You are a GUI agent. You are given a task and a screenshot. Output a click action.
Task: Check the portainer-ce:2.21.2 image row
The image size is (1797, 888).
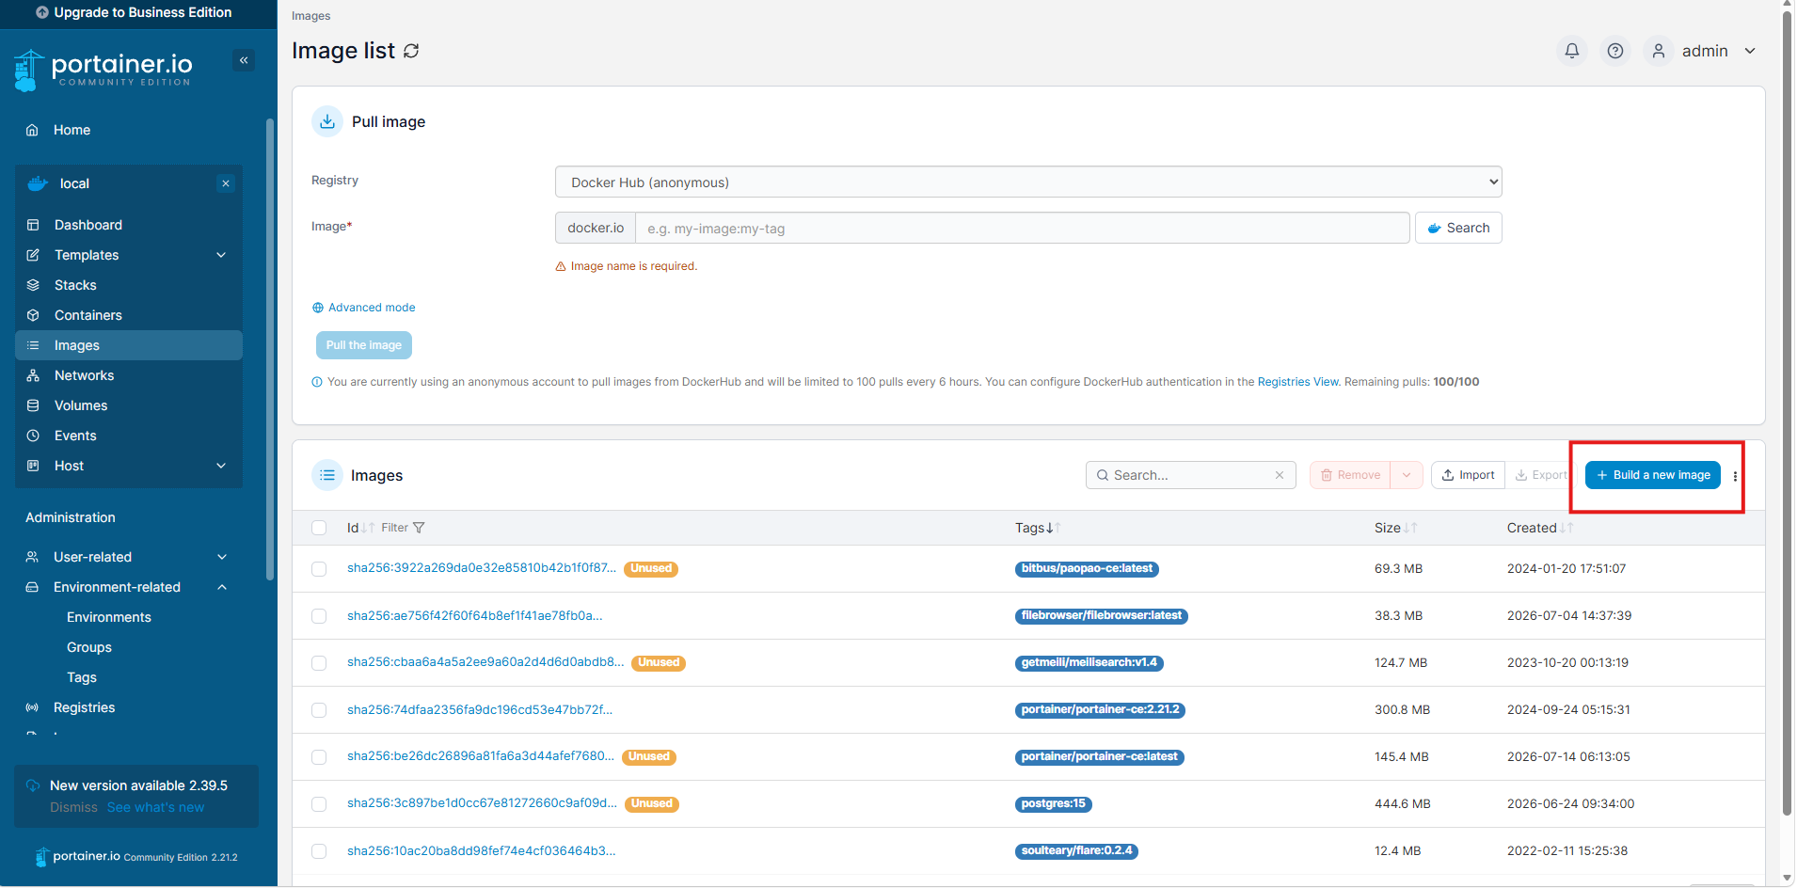pyautogui.click(x=319, y=710)
